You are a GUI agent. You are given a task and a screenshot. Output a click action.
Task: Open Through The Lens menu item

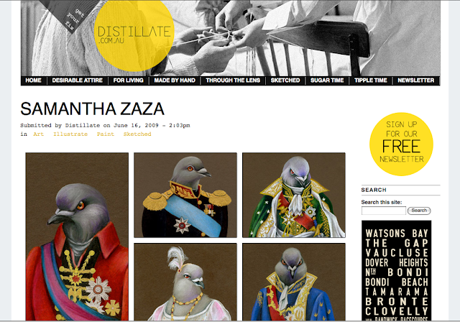pos(233,80)
